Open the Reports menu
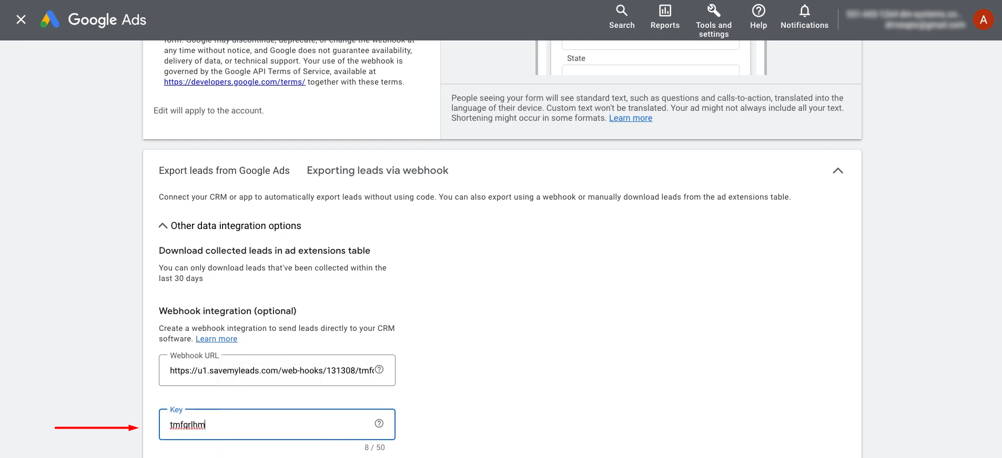Image resolution: width=1002 pixels, height=458 pixels. tap(665, 17)
